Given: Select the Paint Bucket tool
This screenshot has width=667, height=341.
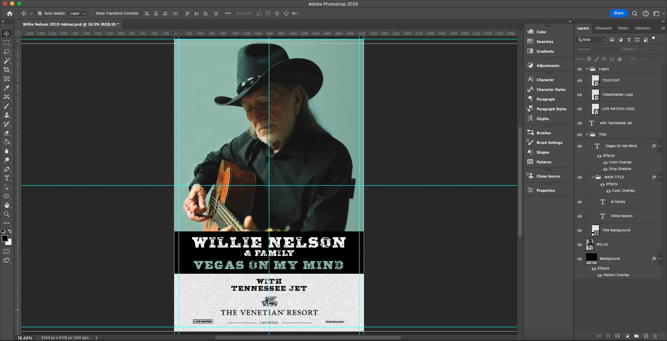Looking at the screenshot, I should [7, 142].
